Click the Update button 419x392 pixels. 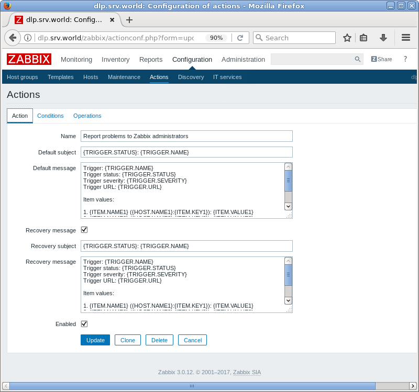coord(95,340)
